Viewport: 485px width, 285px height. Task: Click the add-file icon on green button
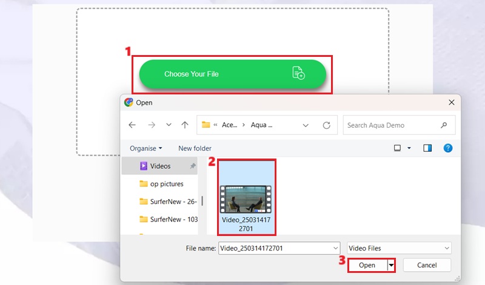(x=298, y=73)
